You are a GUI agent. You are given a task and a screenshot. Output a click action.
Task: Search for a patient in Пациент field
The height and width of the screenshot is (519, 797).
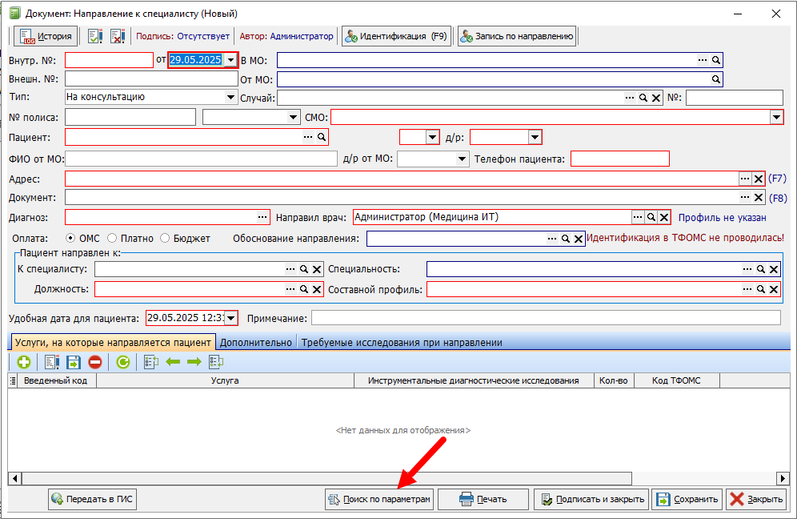pyautogui.click(x=321, y=137)
